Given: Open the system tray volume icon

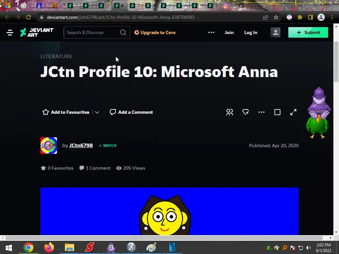Looking at the screenshot, I should (x=309, y=248).
